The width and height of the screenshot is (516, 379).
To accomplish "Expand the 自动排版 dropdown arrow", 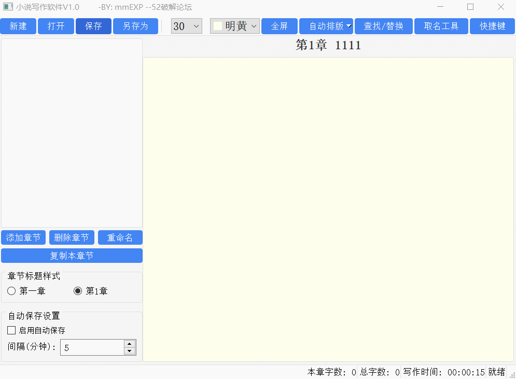I will [x=349, y=26].
